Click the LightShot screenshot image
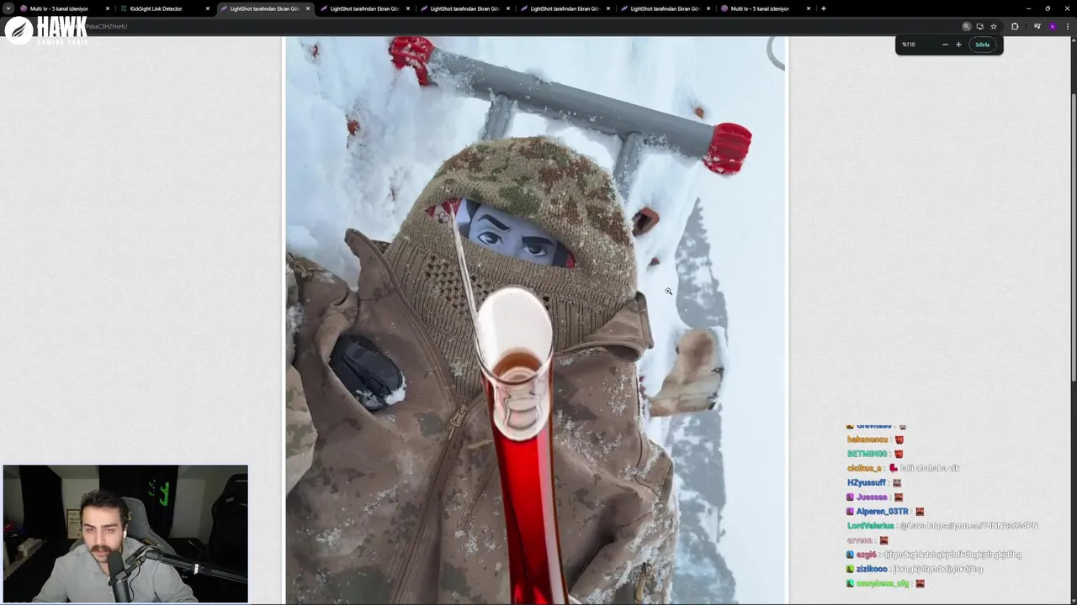This screenshot has width=1077, height=605. click(x=535, y=320)
